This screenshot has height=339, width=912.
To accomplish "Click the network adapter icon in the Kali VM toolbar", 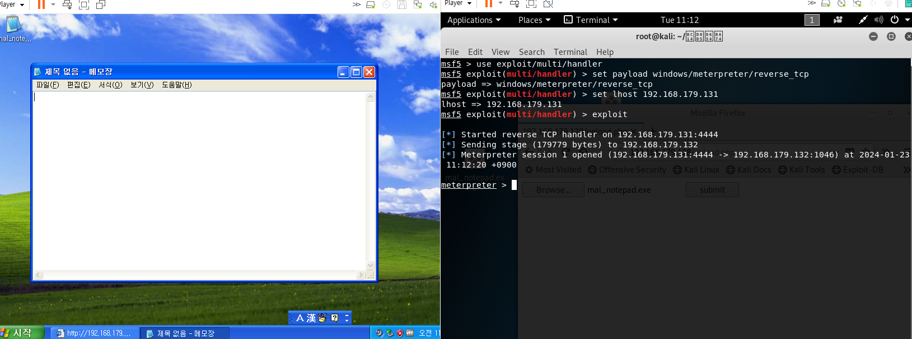I will (857, 3).
